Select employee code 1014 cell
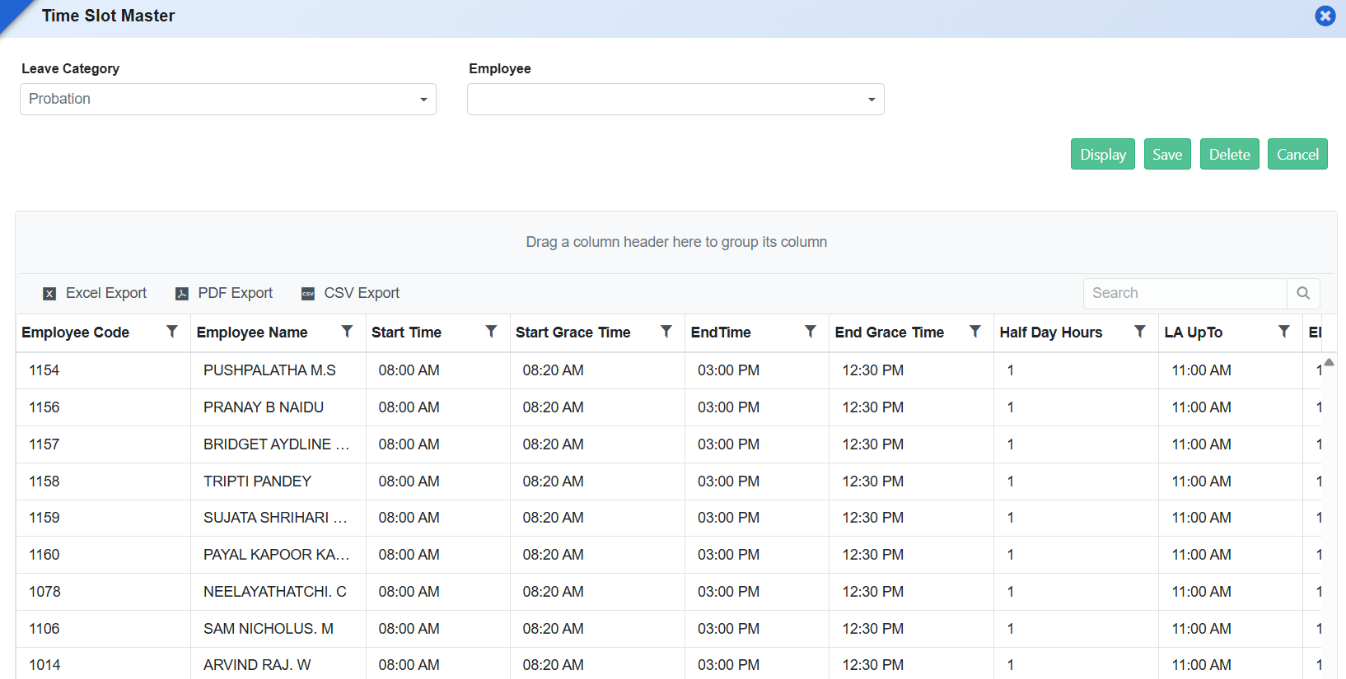This screenshot has height=679, width=1346. pos(103,663)
